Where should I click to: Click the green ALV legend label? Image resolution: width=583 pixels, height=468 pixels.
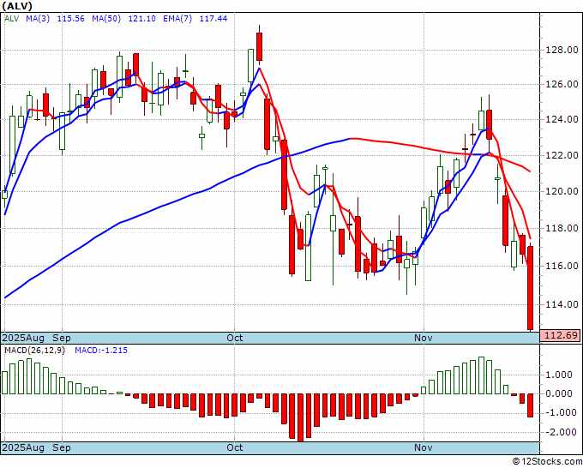click(11, 18)
